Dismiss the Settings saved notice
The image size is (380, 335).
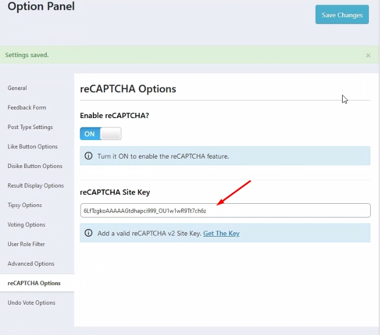[x=368, y=55]
